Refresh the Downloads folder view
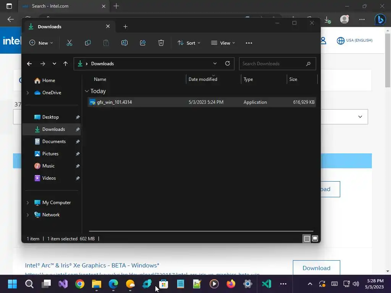Image resolution: width=391 pixels, height=293 pixels. [228, 64]
